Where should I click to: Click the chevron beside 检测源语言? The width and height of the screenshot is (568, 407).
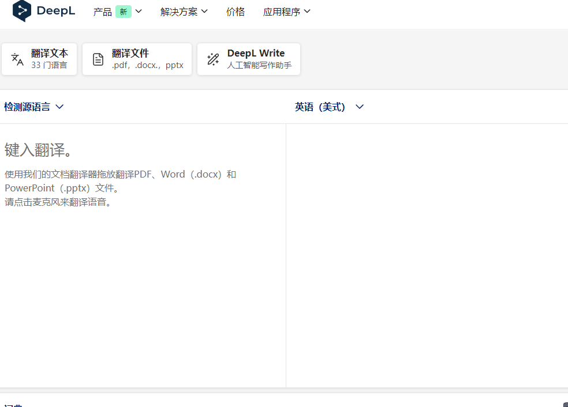[60, 107]
